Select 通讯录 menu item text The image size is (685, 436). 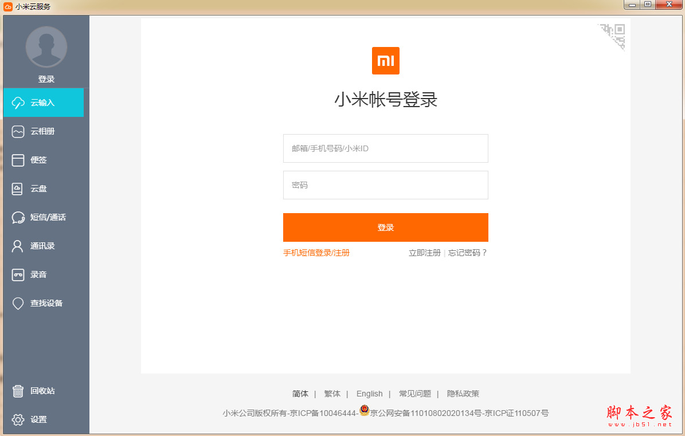point(42,246)
